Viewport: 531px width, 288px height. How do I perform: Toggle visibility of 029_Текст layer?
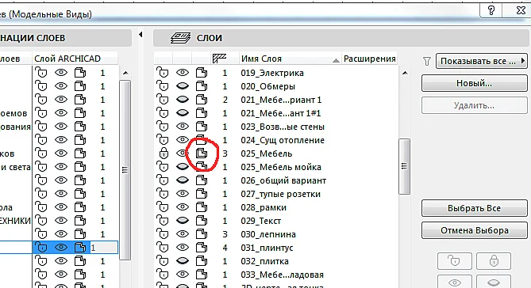(183, 221)
